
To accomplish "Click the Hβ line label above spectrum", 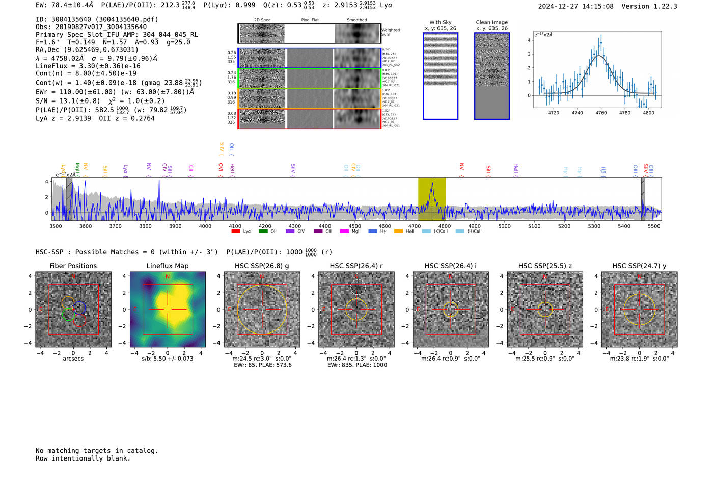I will tap(603, 170).
